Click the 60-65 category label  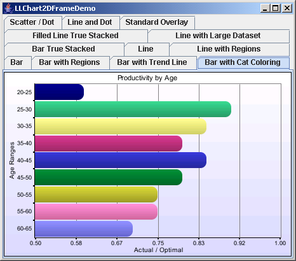point(24,229)
